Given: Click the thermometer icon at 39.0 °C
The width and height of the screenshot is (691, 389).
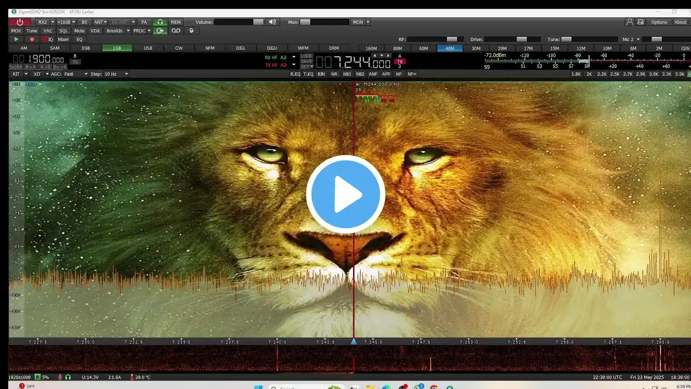Looking at the screenshot, I should point(132,377).
